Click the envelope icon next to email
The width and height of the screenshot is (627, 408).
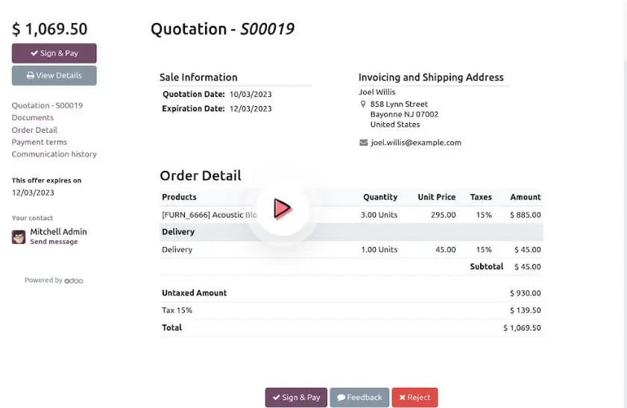363,142
